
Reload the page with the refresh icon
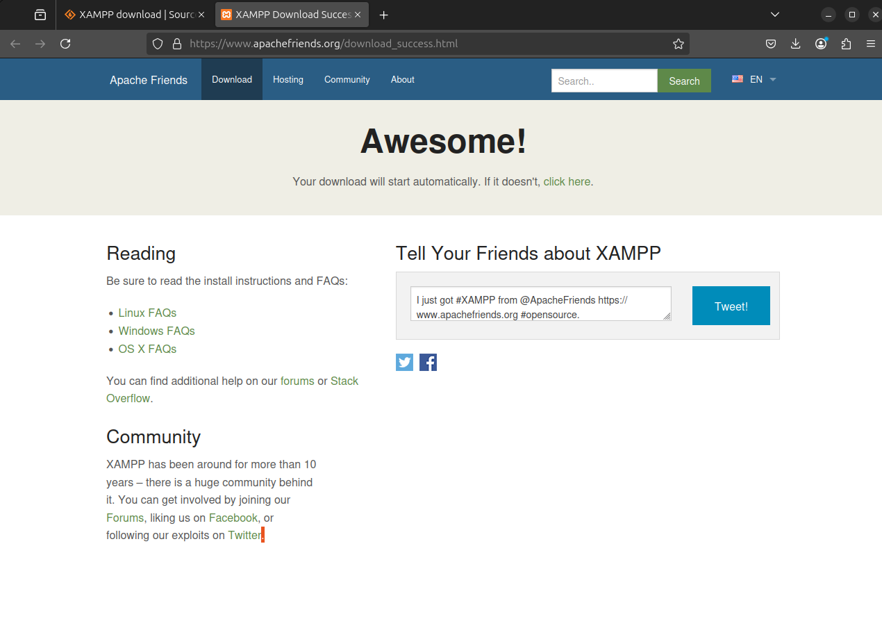tap(65, 44)
